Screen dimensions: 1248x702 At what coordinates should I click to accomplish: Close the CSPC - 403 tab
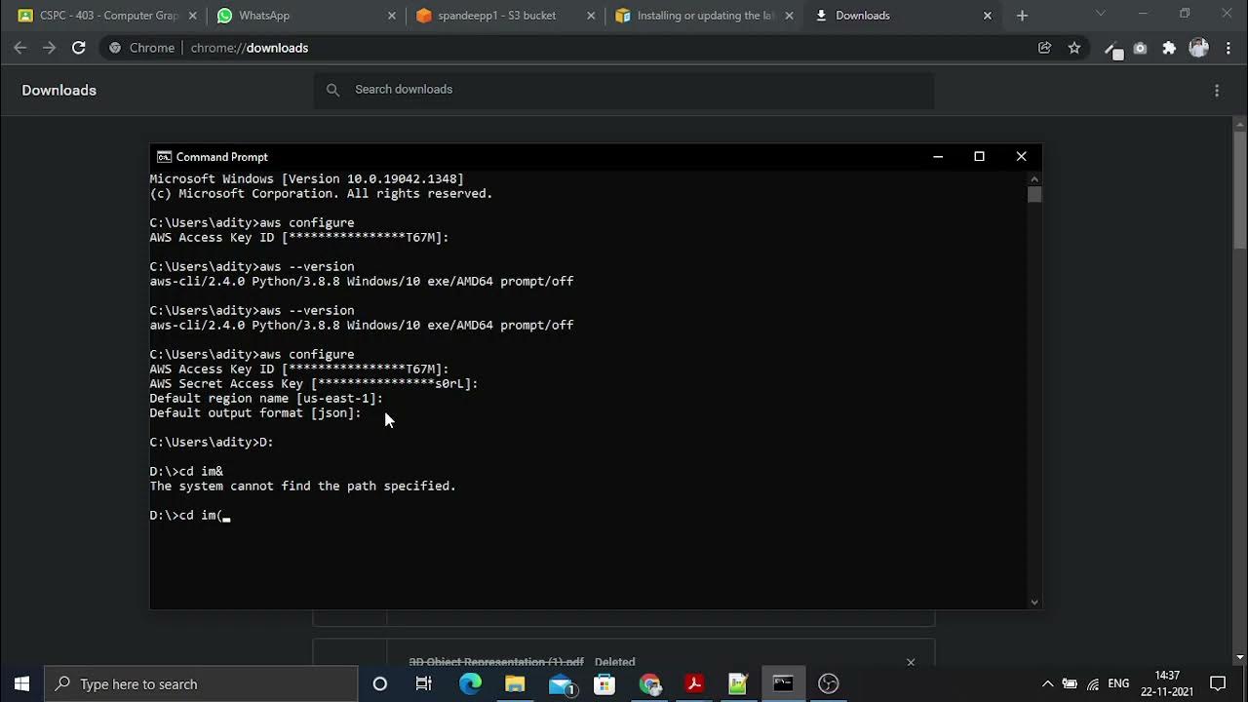[x=193, y=16]
